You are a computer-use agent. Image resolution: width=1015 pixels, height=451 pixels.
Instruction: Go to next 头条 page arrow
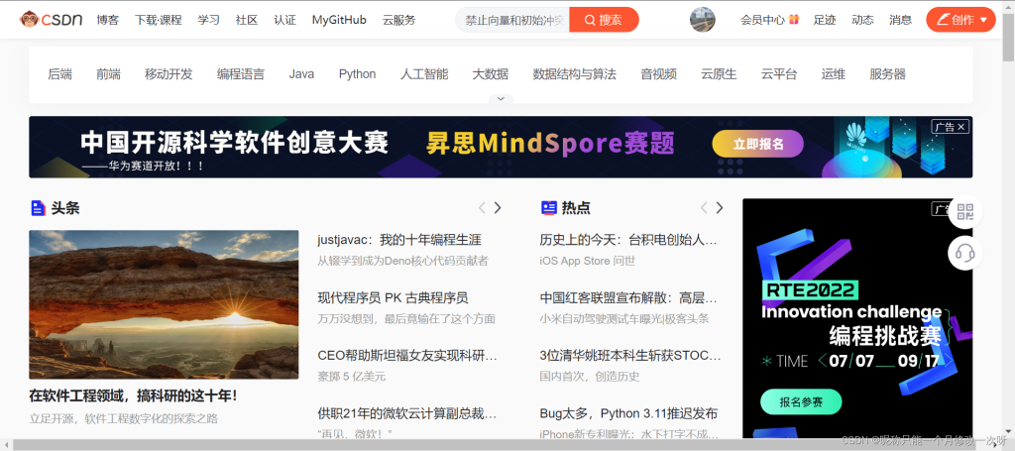498,208
